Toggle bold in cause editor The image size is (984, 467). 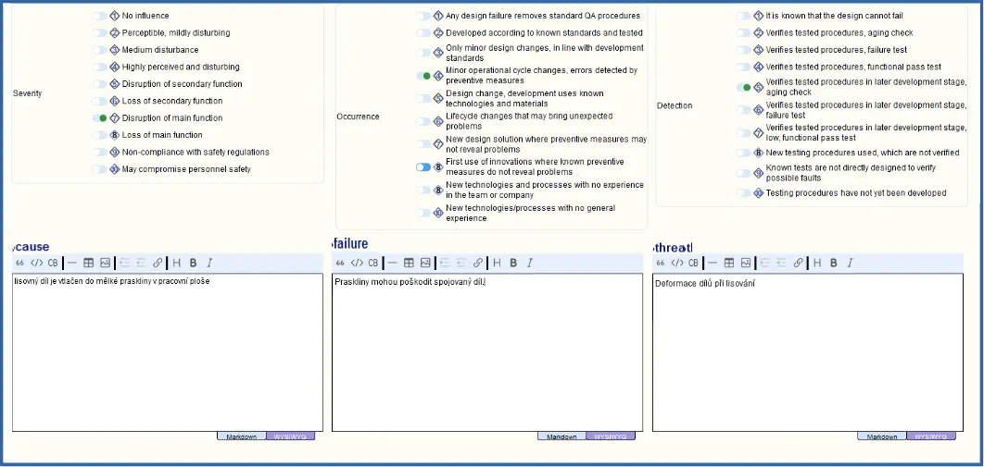pyautogui.click(x=194, y=263)
